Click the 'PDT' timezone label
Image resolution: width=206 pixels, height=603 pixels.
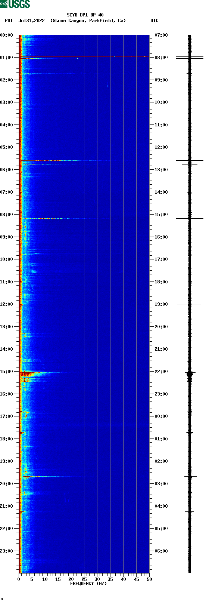(x=9, y=21)
